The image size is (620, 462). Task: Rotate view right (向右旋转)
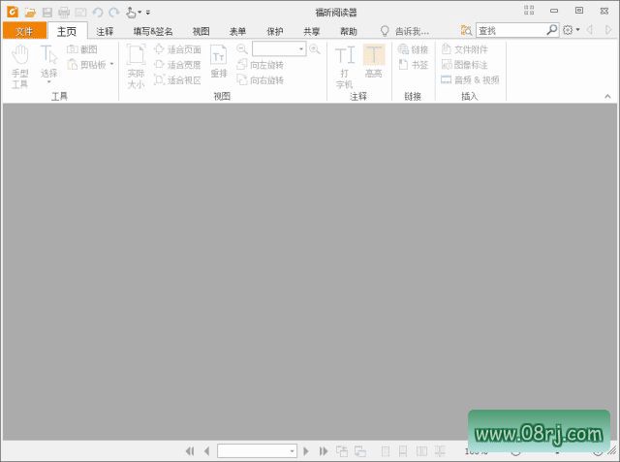click(260, 79)
